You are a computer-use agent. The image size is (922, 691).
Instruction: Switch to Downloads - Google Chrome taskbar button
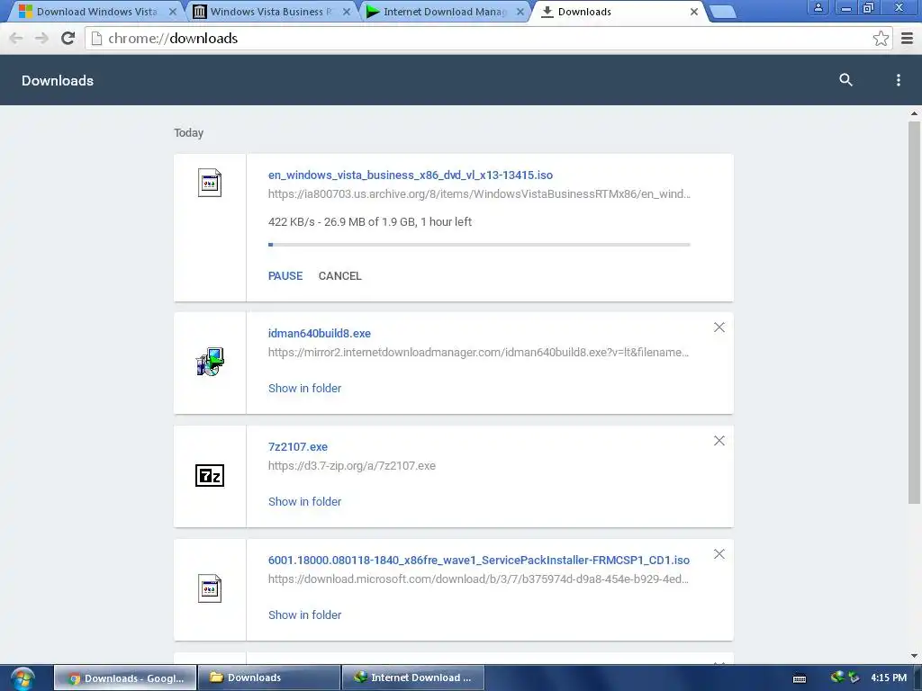(x=124, y=678)
